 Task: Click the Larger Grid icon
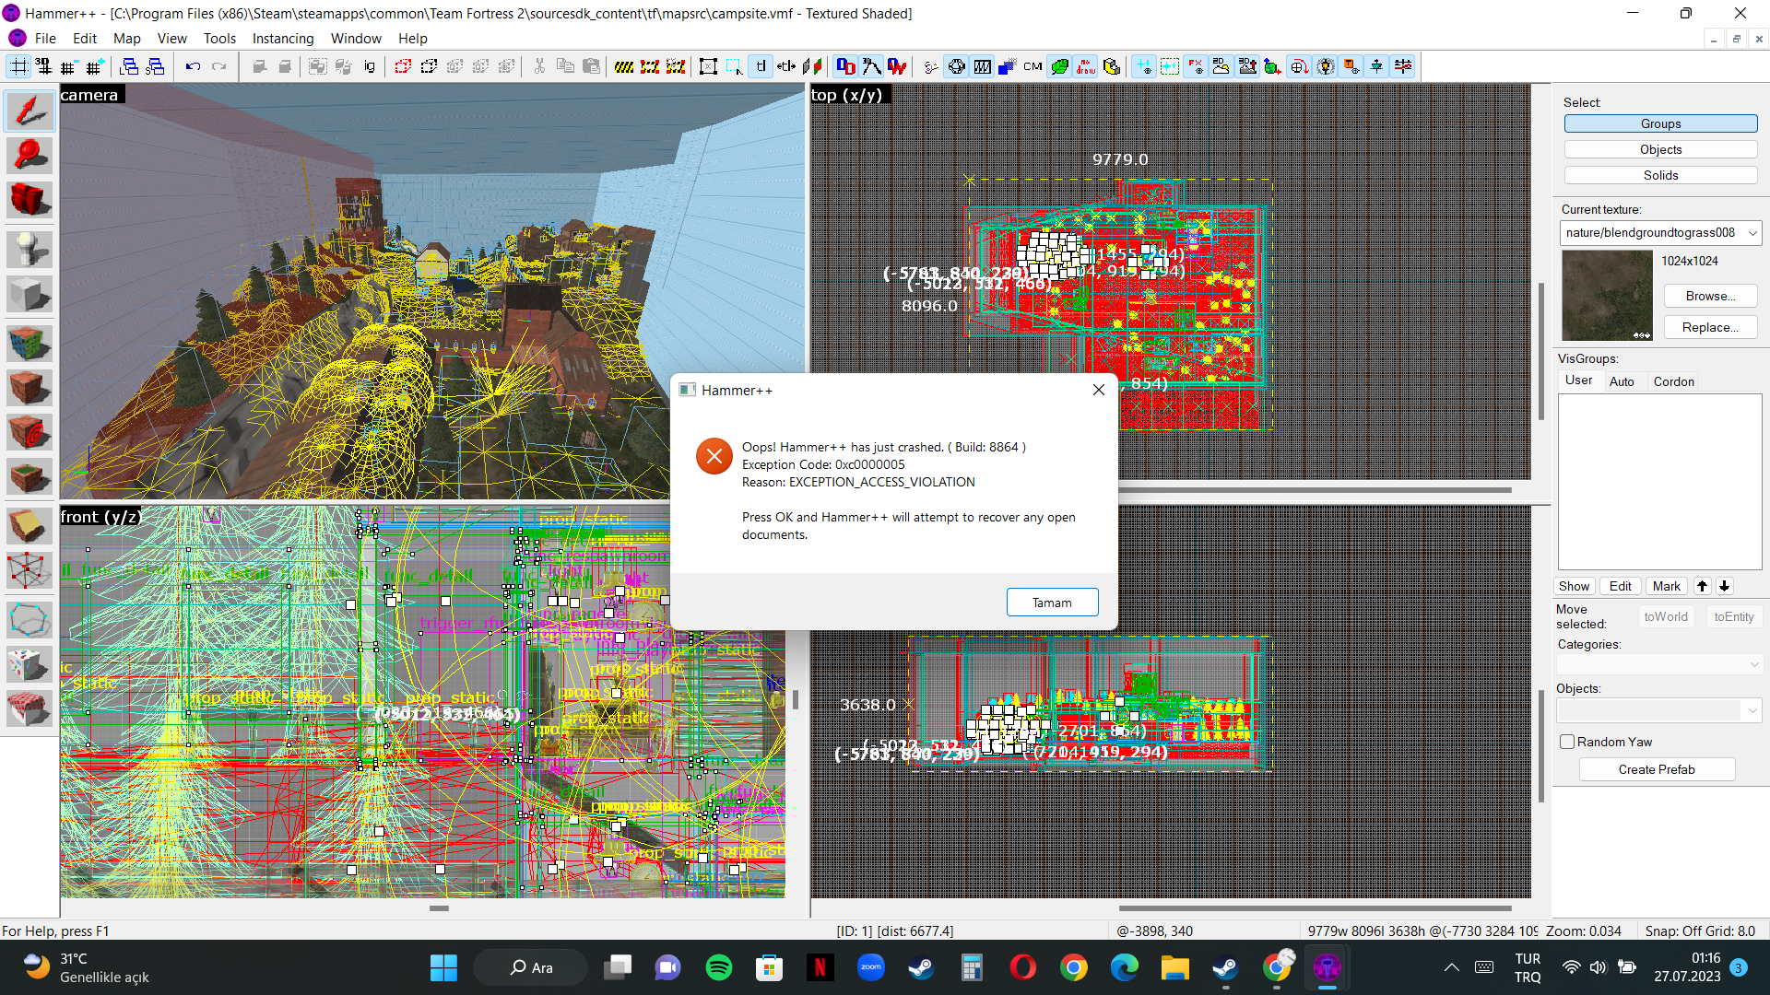94,66
